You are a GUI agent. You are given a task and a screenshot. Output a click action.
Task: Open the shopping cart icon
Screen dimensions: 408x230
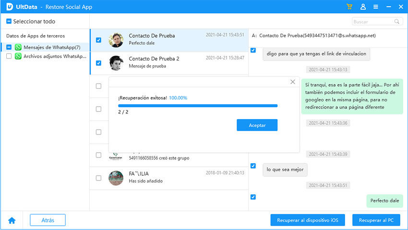click(349, 7)
